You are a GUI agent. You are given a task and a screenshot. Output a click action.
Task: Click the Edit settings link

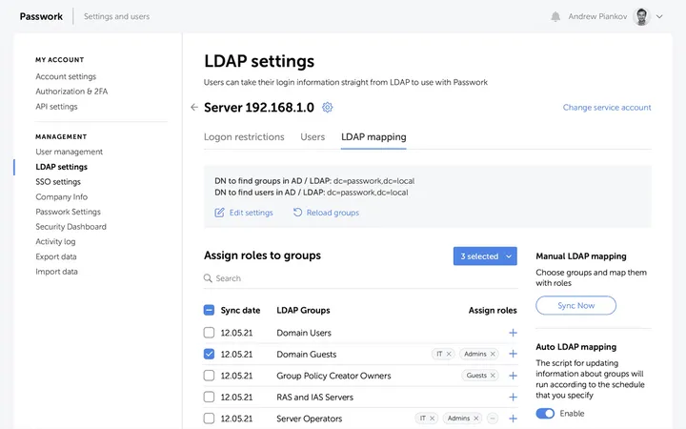[252, 213]
